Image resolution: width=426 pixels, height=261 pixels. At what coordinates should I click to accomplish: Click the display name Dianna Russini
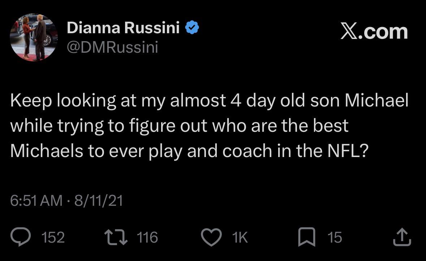click(123, 28)
